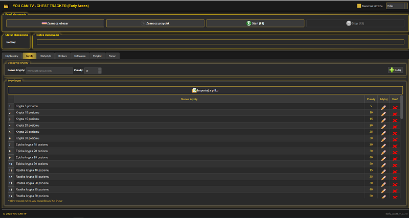Edit Krypta 30 poziomu with pencil icon
The image size is (409, 218).
pos(383,139)
